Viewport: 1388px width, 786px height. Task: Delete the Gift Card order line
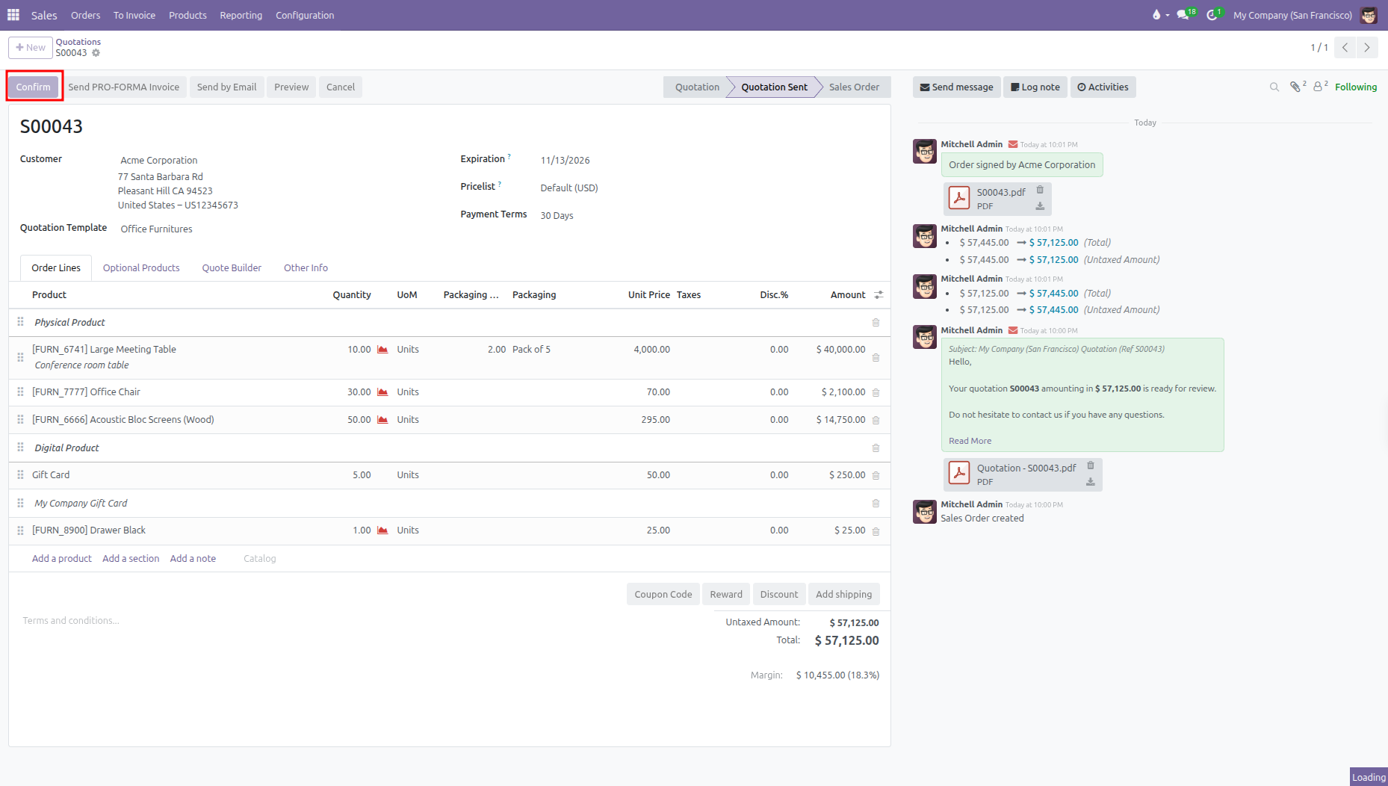pos(876,475)
